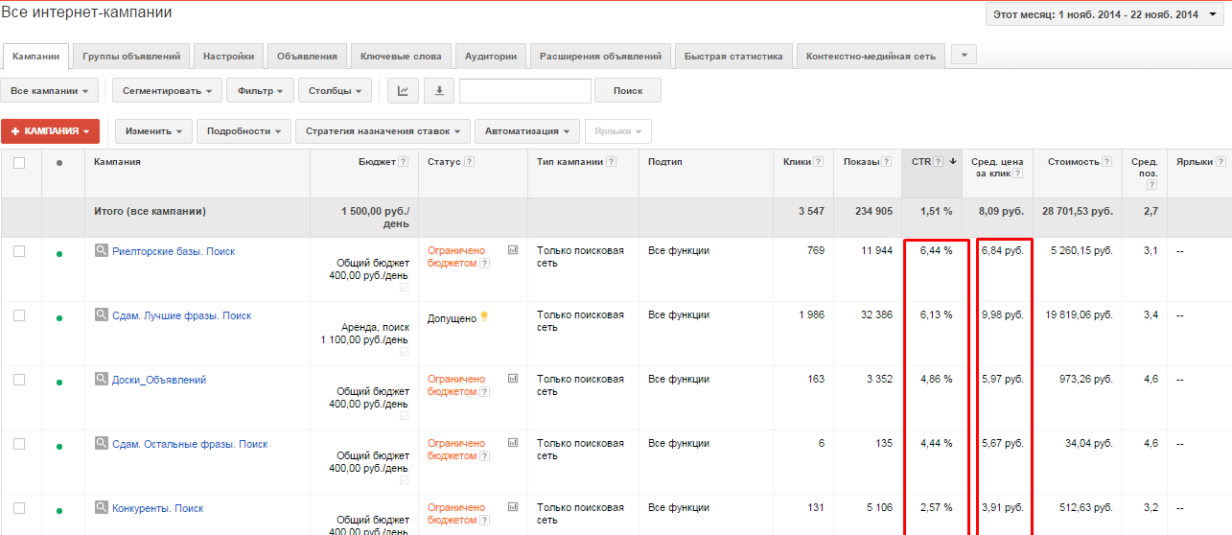Image resolution: width=1232 pixels, height=535 pixels.
Task: Open the Изменить dropdown
Action: pos(153,131)
